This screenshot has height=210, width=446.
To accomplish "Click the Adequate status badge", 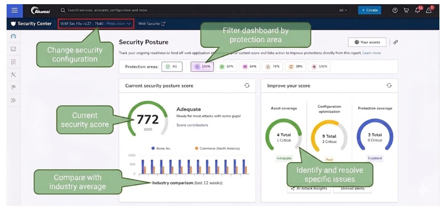I will click(284, 158).
